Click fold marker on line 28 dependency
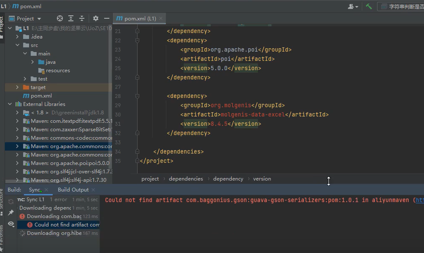Viewport: 424px width, 253px height. tap(137, 96)
